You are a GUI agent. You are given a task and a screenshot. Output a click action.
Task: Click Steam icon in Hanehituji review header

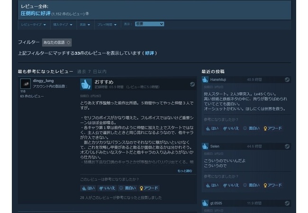[287, 80]
